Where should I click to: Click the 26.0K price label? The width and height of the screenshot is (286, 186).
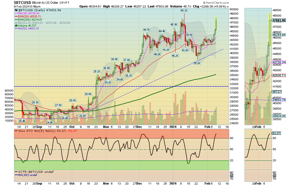click(x=65, y=118)
